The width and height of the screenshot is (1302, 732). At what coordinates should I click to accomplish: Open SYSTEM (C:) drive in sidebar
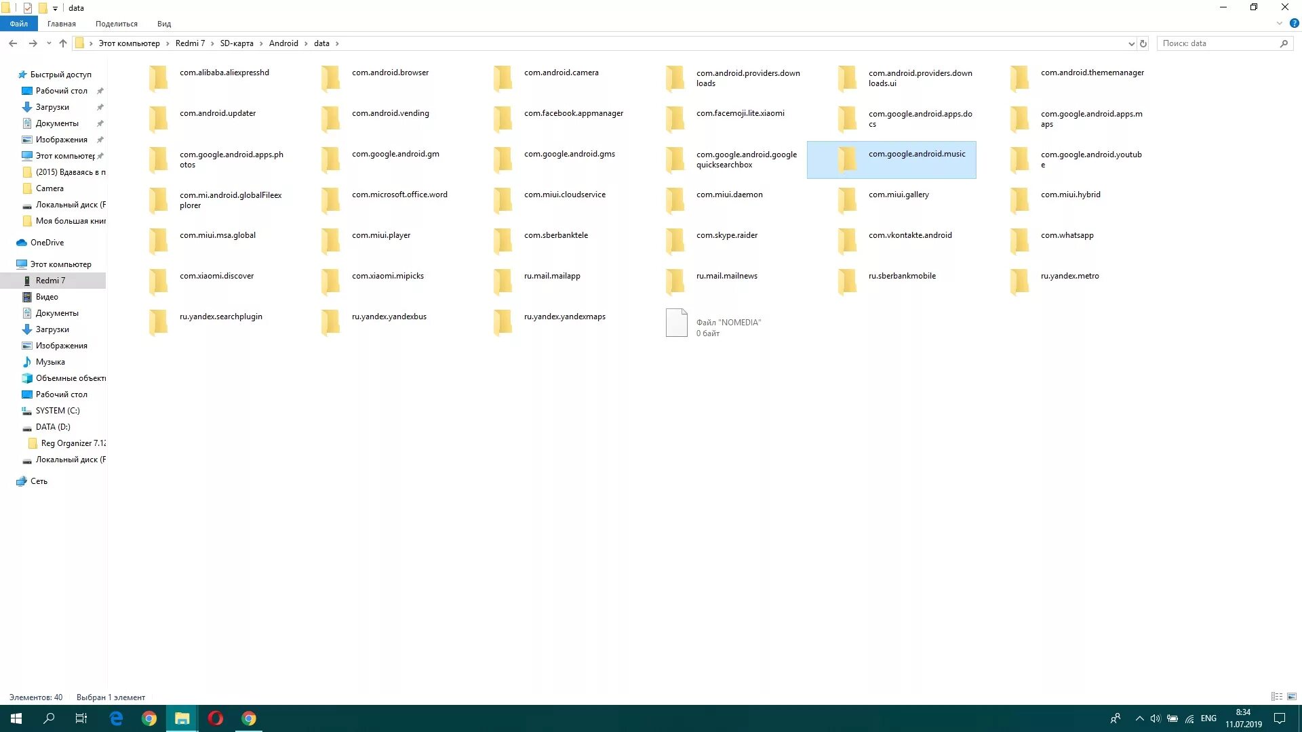tap(58, 411)
